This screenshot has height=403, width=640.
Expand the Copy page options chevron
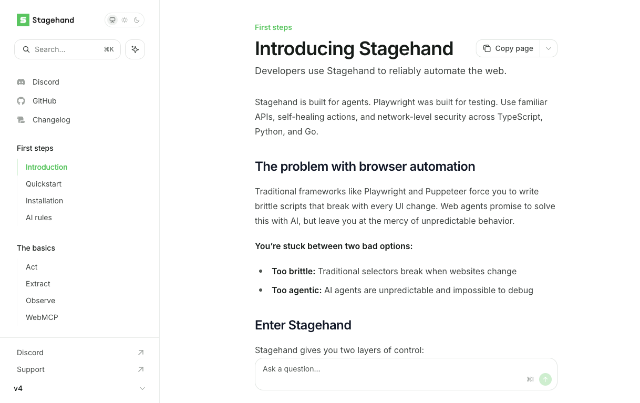pos(549,48)
